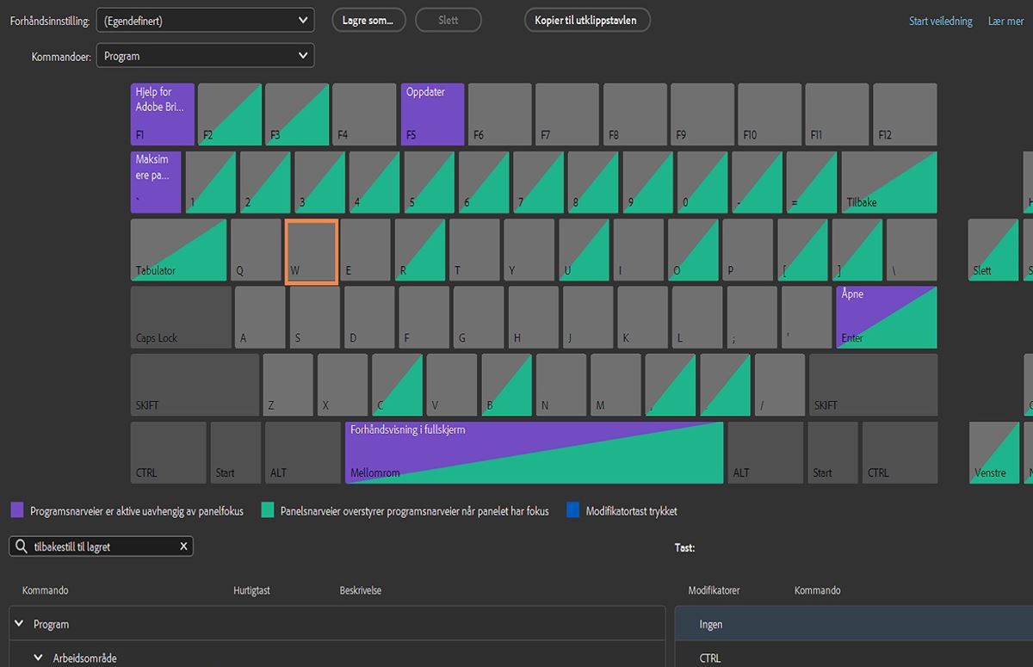Open the Forhåndsinnstilling dropdown showing (Egendefinert)

(x=205, y=20)
